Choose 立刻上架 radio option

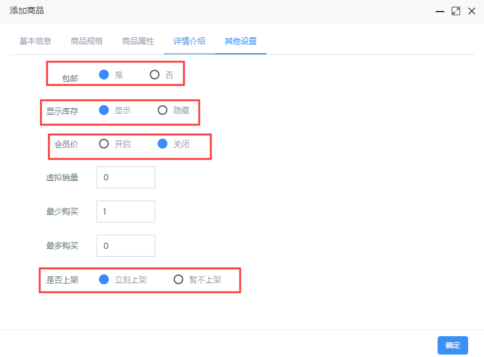click(104, 279)
